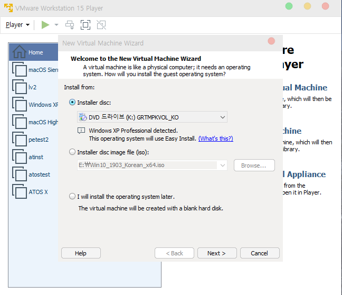Select the atinst virtual machine label

36,157
